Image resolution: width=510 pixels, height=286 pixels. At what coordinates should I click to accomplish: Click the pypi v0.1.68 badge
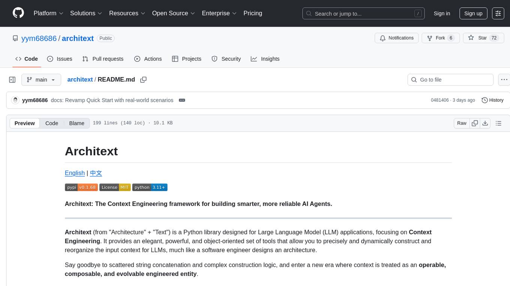(81, 187)
